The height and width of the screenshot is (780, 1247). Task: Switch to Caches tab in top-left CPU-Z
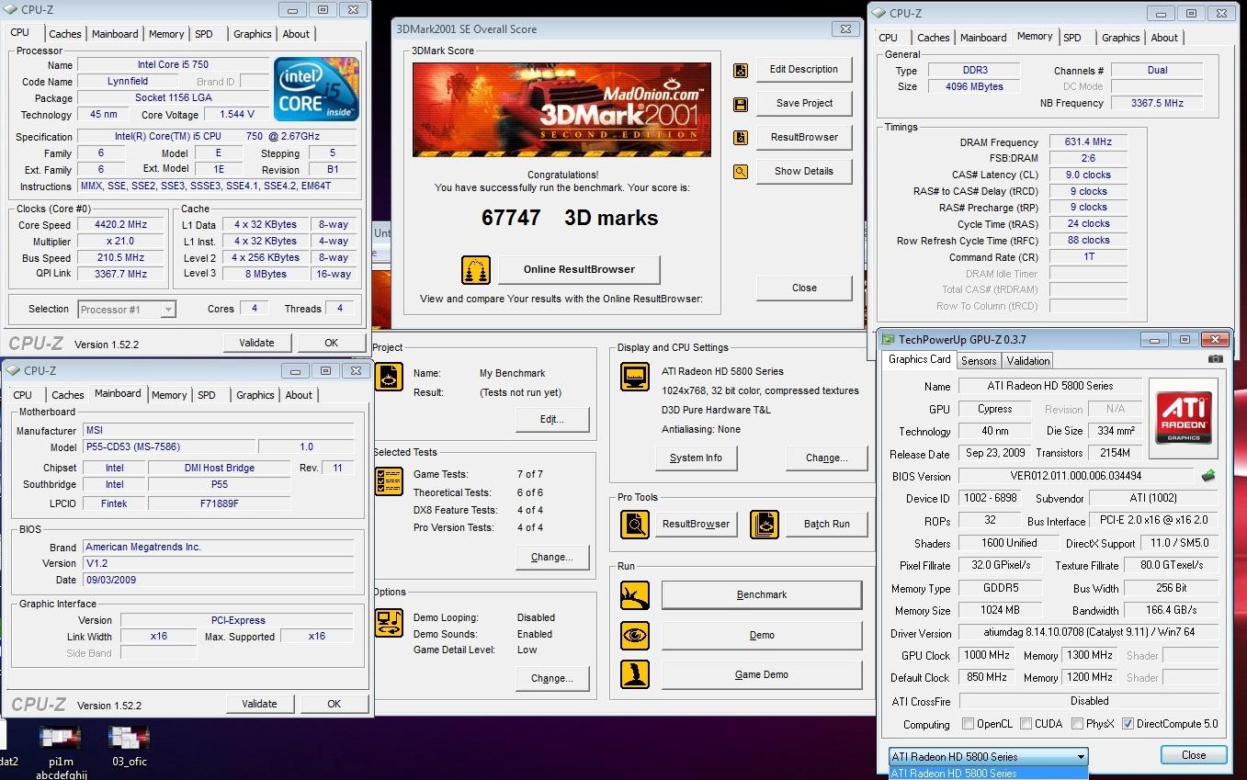coord(65,34)
